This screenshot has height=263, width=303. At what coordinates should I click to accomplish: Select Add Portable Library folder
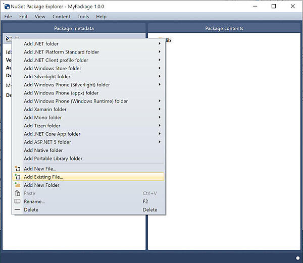[x=53, y=159]
